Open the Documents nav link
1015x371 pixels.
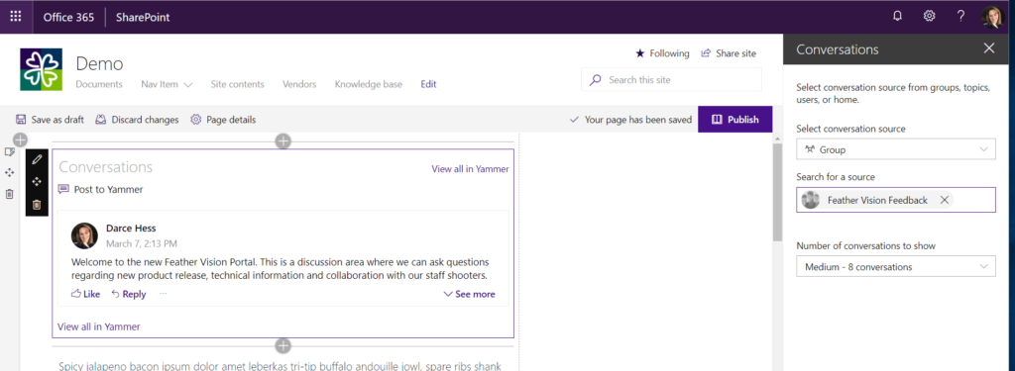click(x=99, y=84)
